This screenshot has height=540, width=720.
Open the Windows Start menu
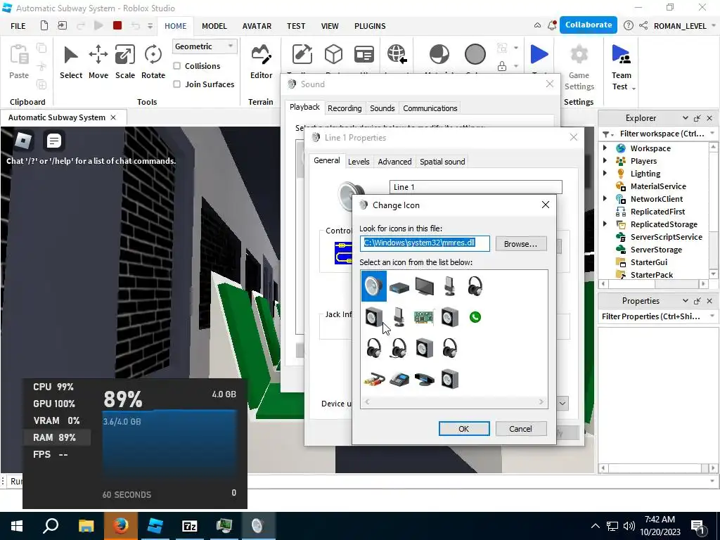(17, 526)
